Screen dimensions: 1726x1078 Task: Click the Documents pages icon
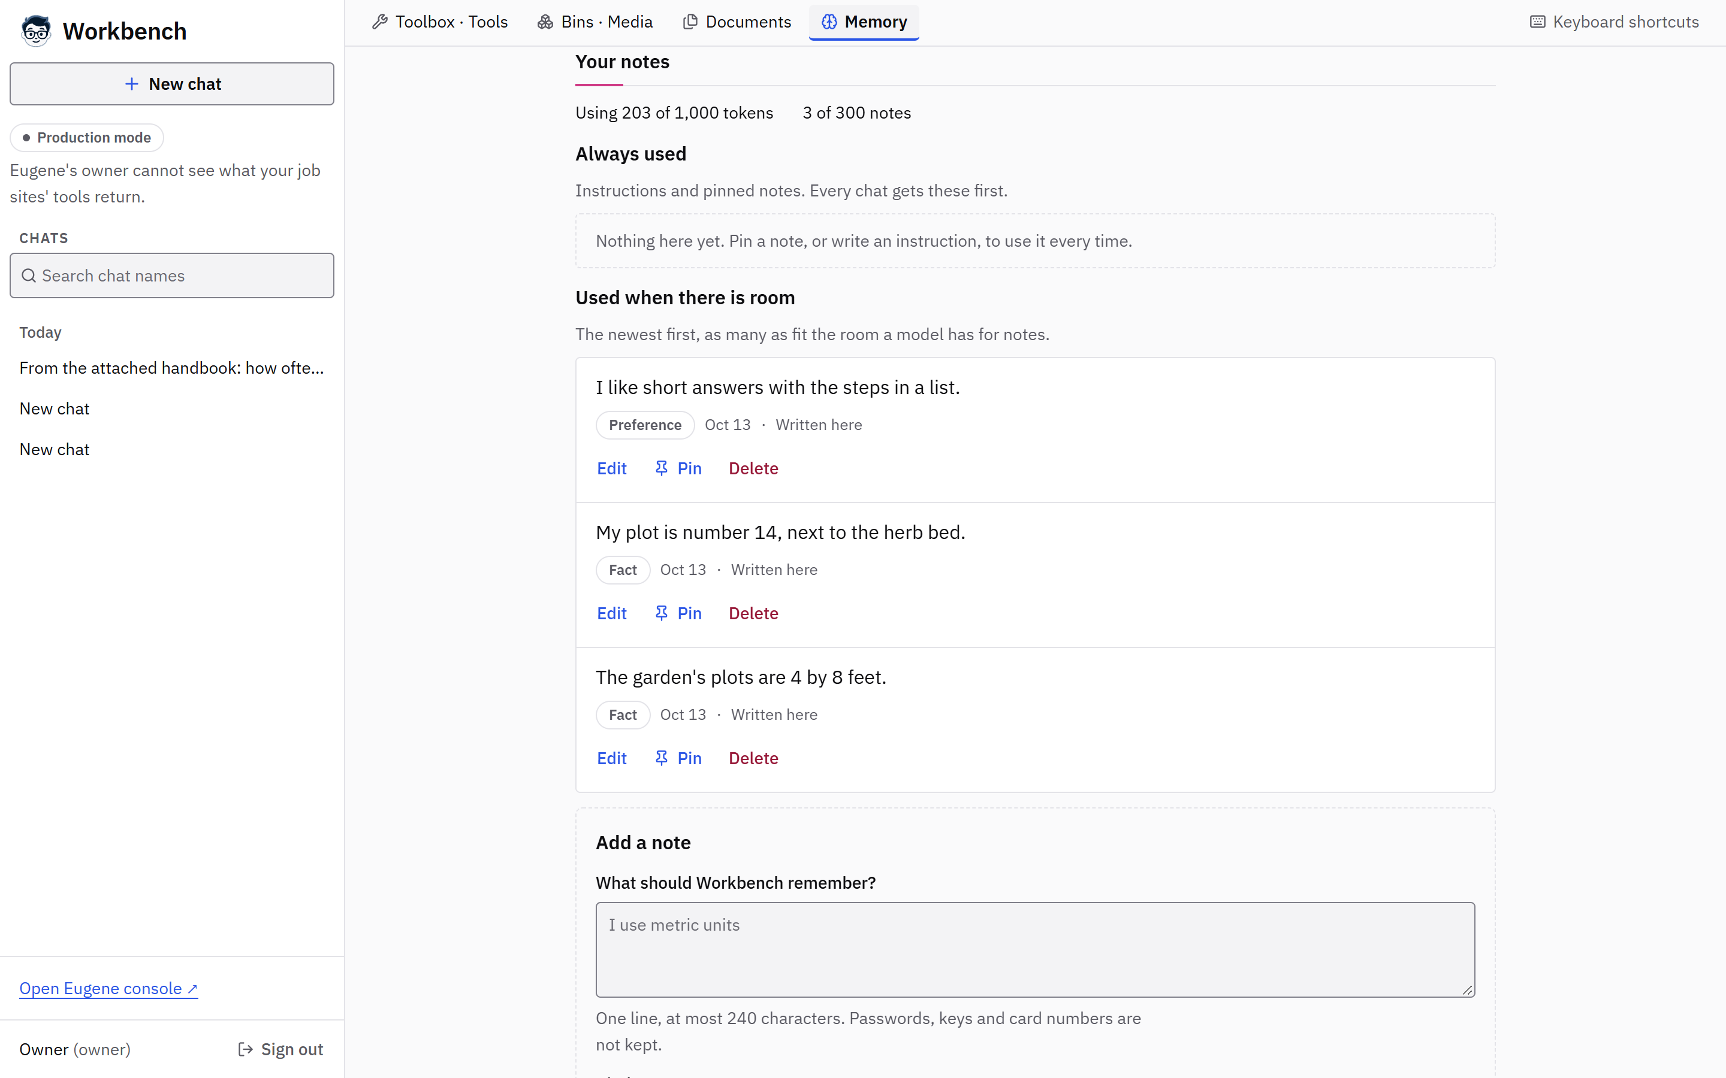(690, 22)
